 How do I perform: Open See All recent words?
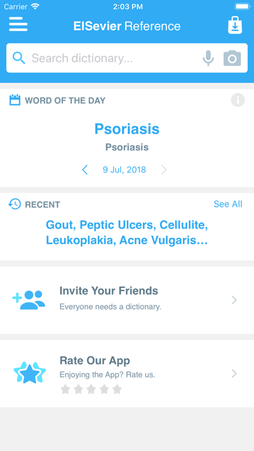[228, 204]
